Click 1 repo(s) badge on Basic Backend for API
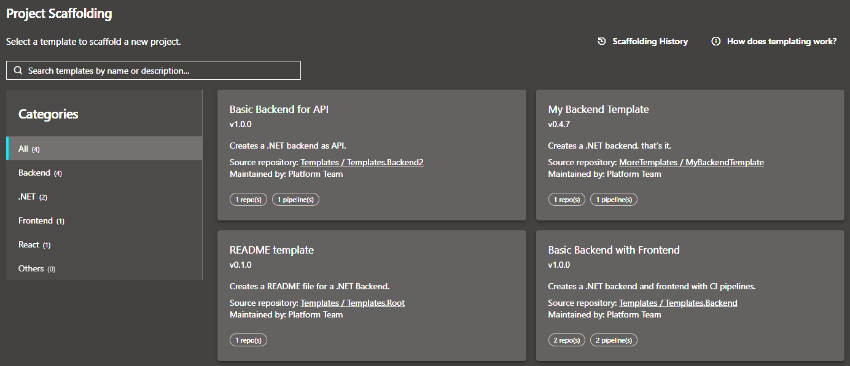850x366 pixels. pyautogui.click(x=248, y=200)
